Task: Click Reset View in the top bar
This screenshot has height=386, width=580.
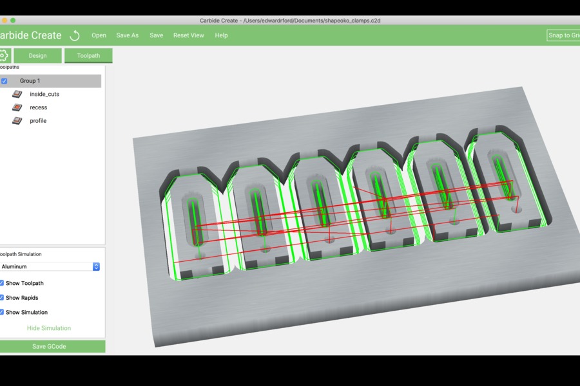Action: (x=189, y=35)
